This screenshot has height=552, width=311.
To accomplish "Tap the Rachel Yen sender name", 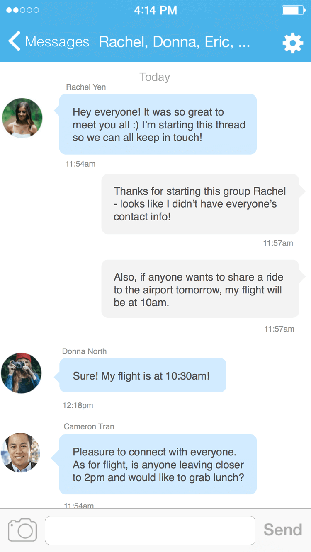I will point(86,87).
